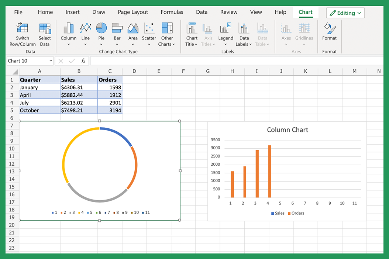Expand the Chart Title options
Screen dimensions: 389x259
192,33
